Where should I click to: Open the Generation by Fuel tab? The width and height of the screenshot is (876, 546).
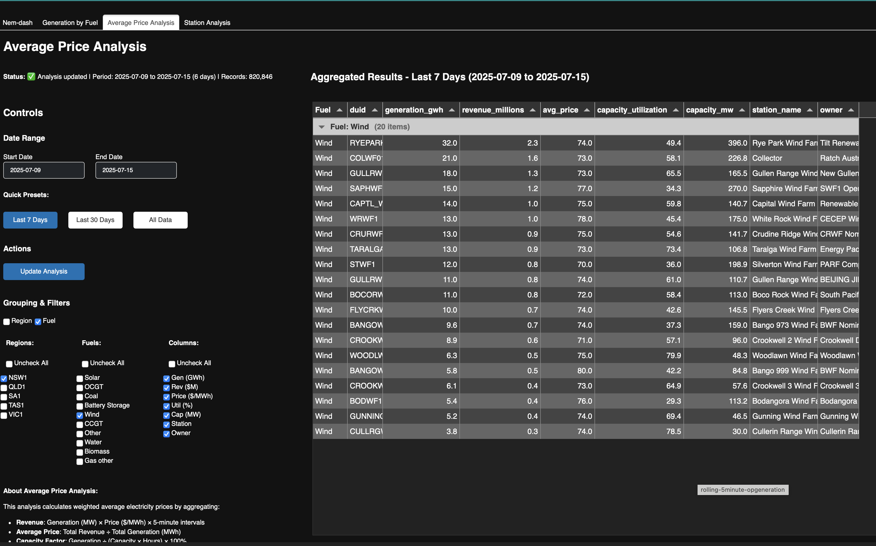70,23
